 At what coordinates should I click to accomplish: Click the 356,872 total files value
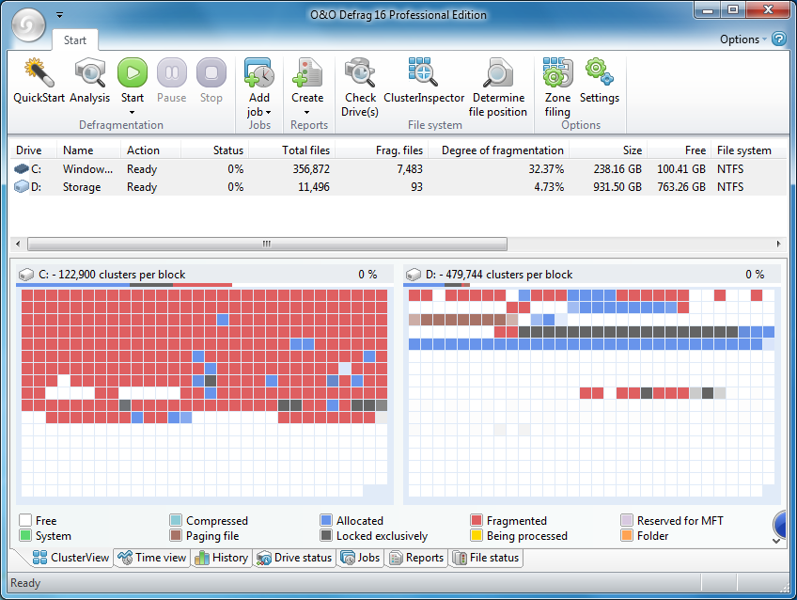point(311,169)
